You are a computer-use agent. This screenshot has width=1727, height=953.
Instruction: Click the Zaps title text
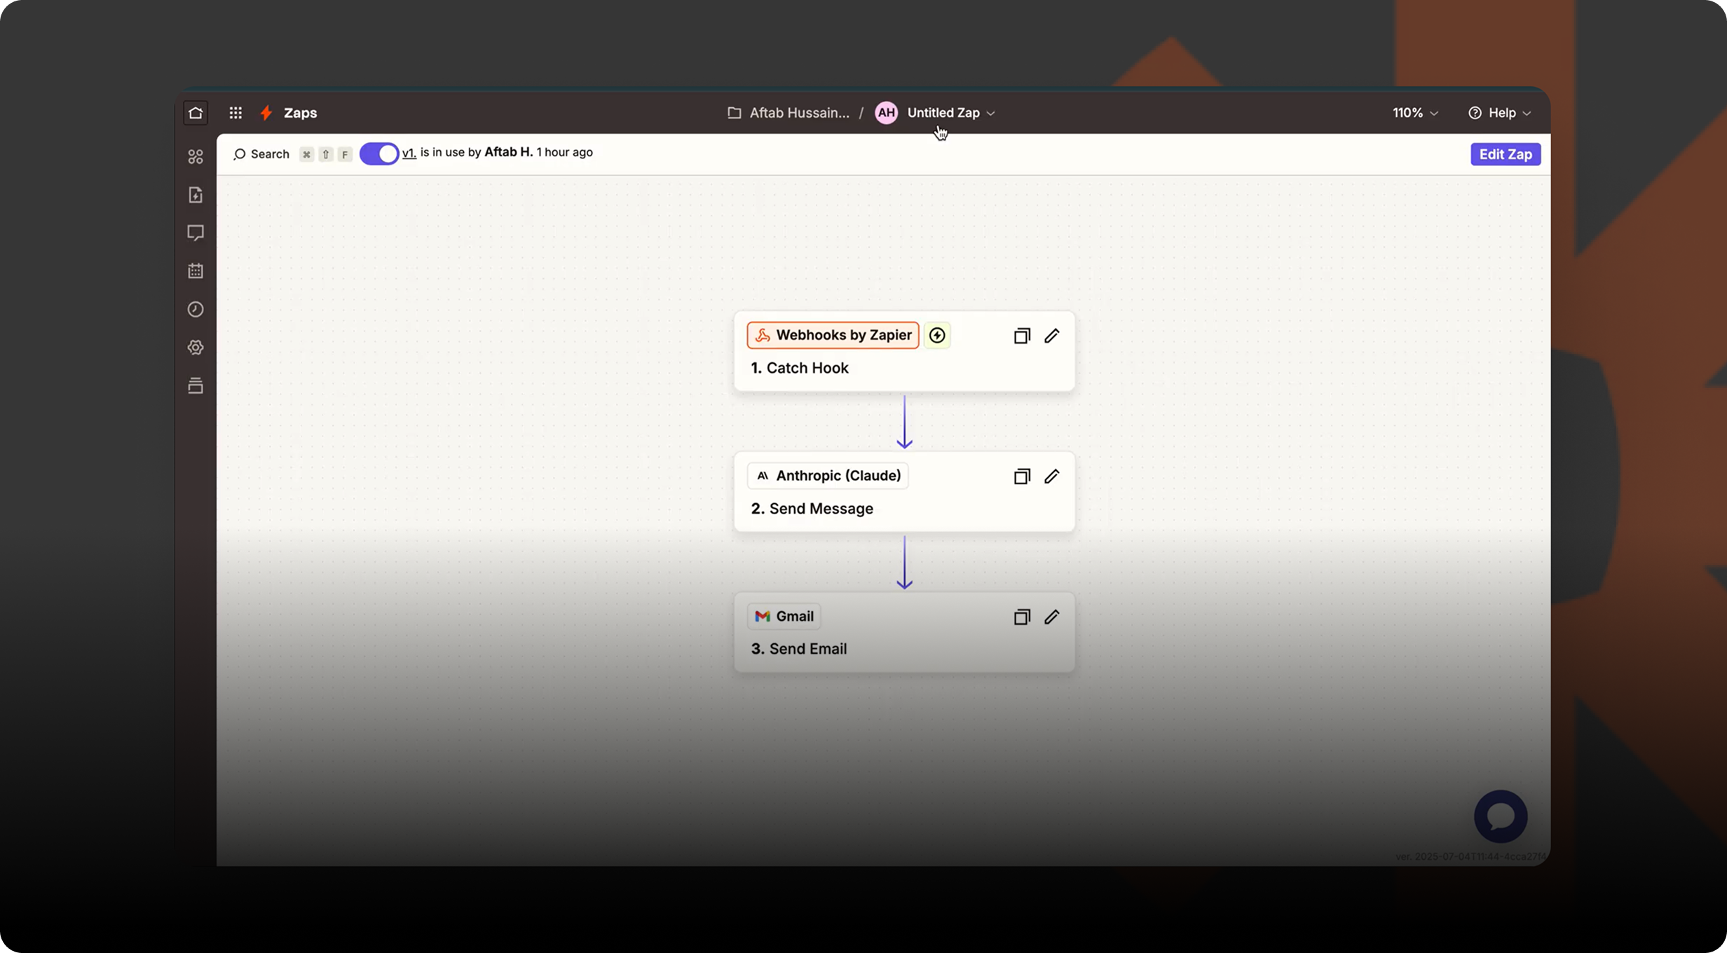tap(300, 113)
